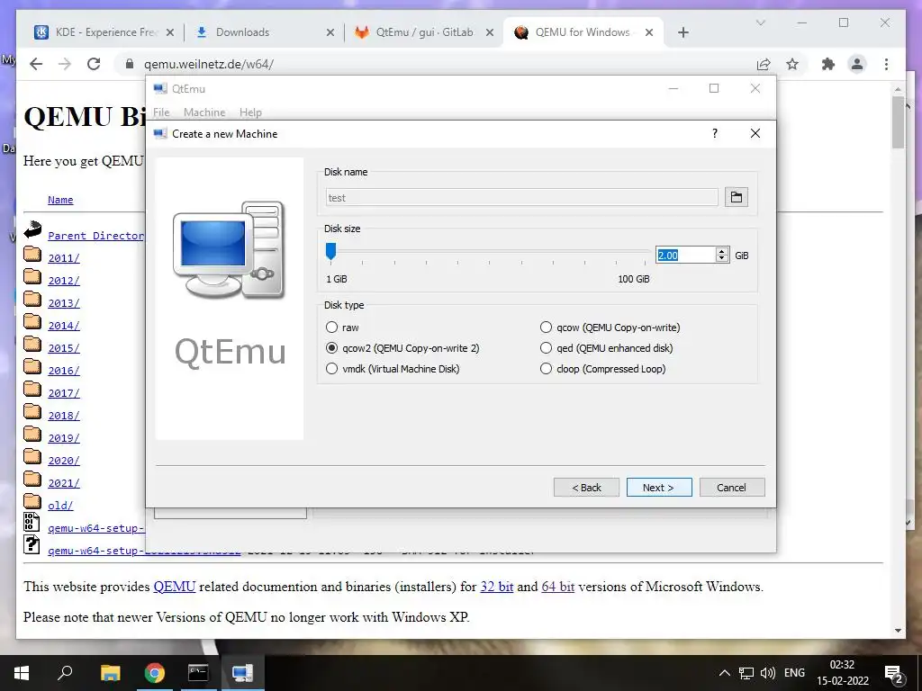Share this page icon in address bar
This screenshot has height=691, width=922.
click(764, 64)
